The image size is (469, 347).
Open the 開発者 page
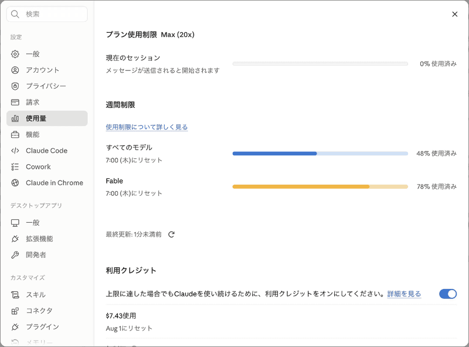point(47,255)
